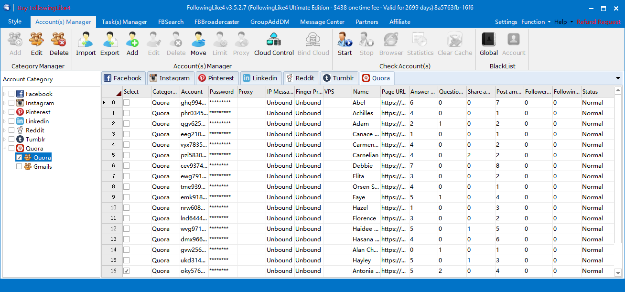Go to Message Center tab
625x292 pixels.
click(x=322, y=22)
